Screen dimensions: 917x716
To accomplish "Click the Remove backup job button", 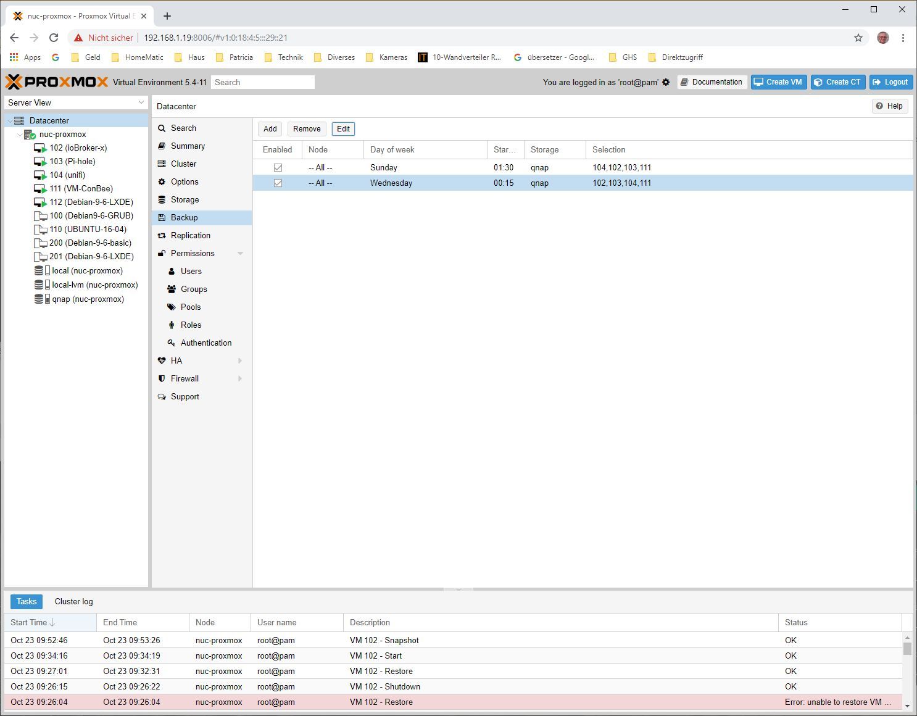I will (x=307, y=129).
